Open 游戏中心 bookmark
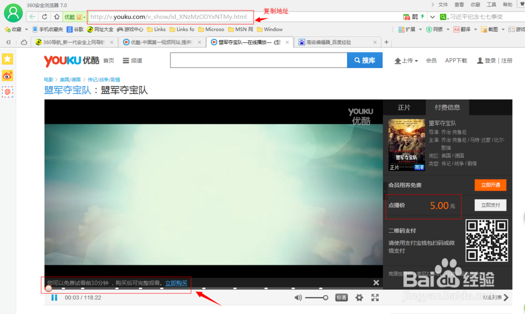This screenshot has height=314, width=525. (x=130, y=29)
